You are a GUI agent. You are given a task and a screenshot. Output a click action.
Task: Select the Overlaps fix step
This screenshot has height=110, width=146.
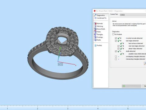coord(98,37)
